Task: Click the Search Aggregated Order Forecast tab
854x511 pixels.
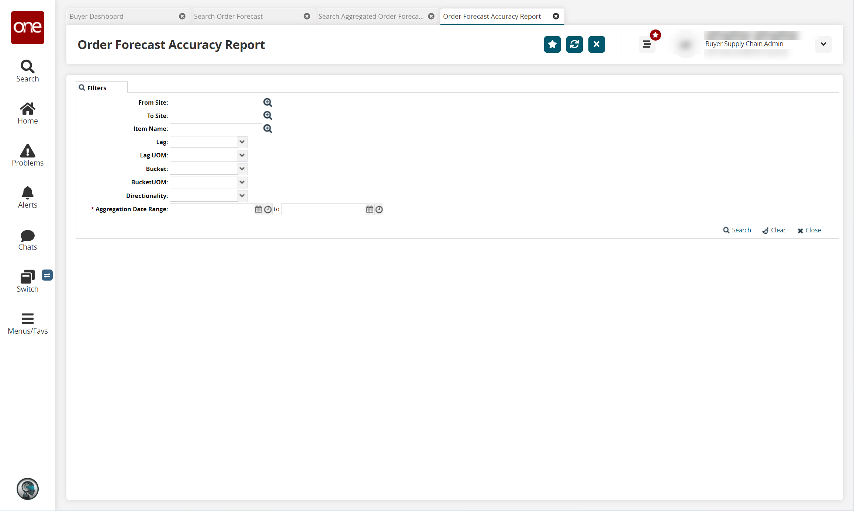Action: click(x=372, y=17)
